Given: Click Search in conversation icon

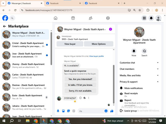Looking at the screenshot, I should [144, 51].
